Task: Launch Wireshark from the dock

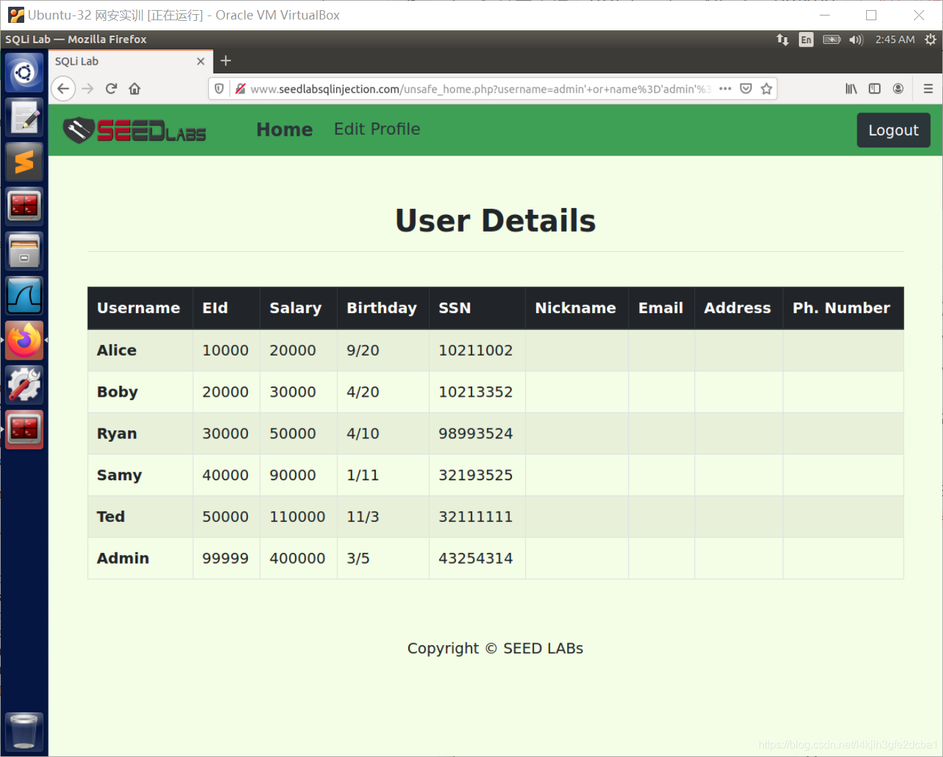Action: [x=24, y=295]
